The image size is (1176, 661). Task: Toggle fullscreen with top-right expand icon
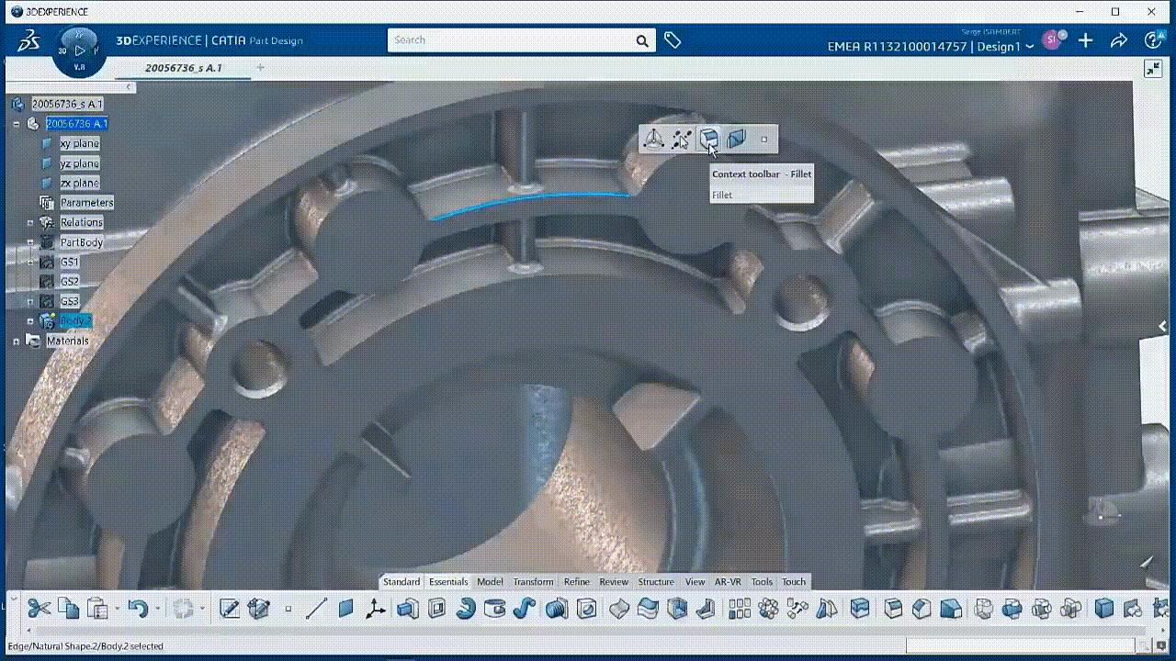pyautogui.click(x=1152, y=69)
